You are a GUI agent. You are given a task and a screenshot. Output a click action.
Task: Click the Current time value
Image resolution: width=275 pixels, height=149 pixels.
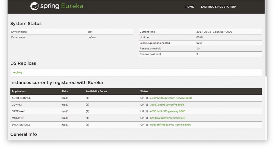tap(214, 32)
